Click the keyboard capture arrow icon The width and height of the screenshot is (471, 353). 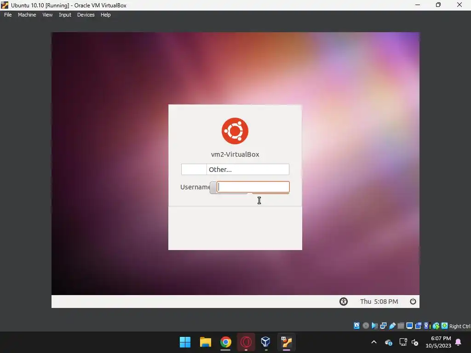[x=445, y=326]
